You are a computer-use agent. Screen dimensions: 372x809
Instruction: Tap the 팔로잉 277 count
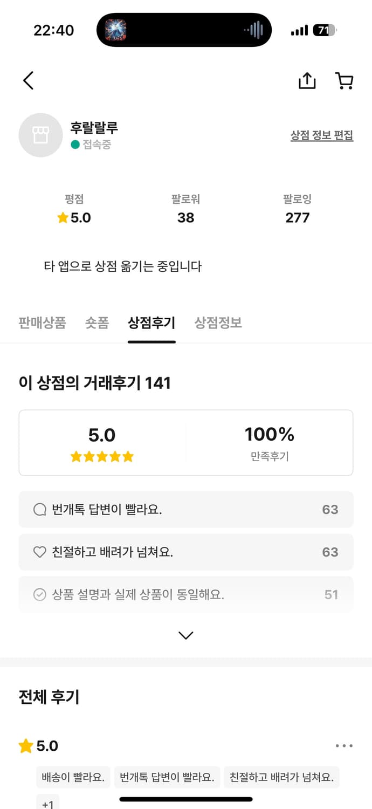pos(298,217)
